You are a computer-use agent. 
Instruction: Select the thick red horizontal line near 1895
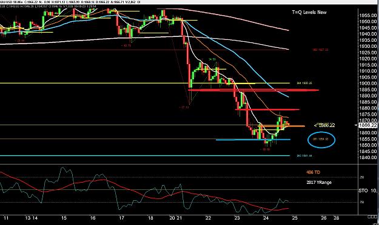tap(253, 90)
